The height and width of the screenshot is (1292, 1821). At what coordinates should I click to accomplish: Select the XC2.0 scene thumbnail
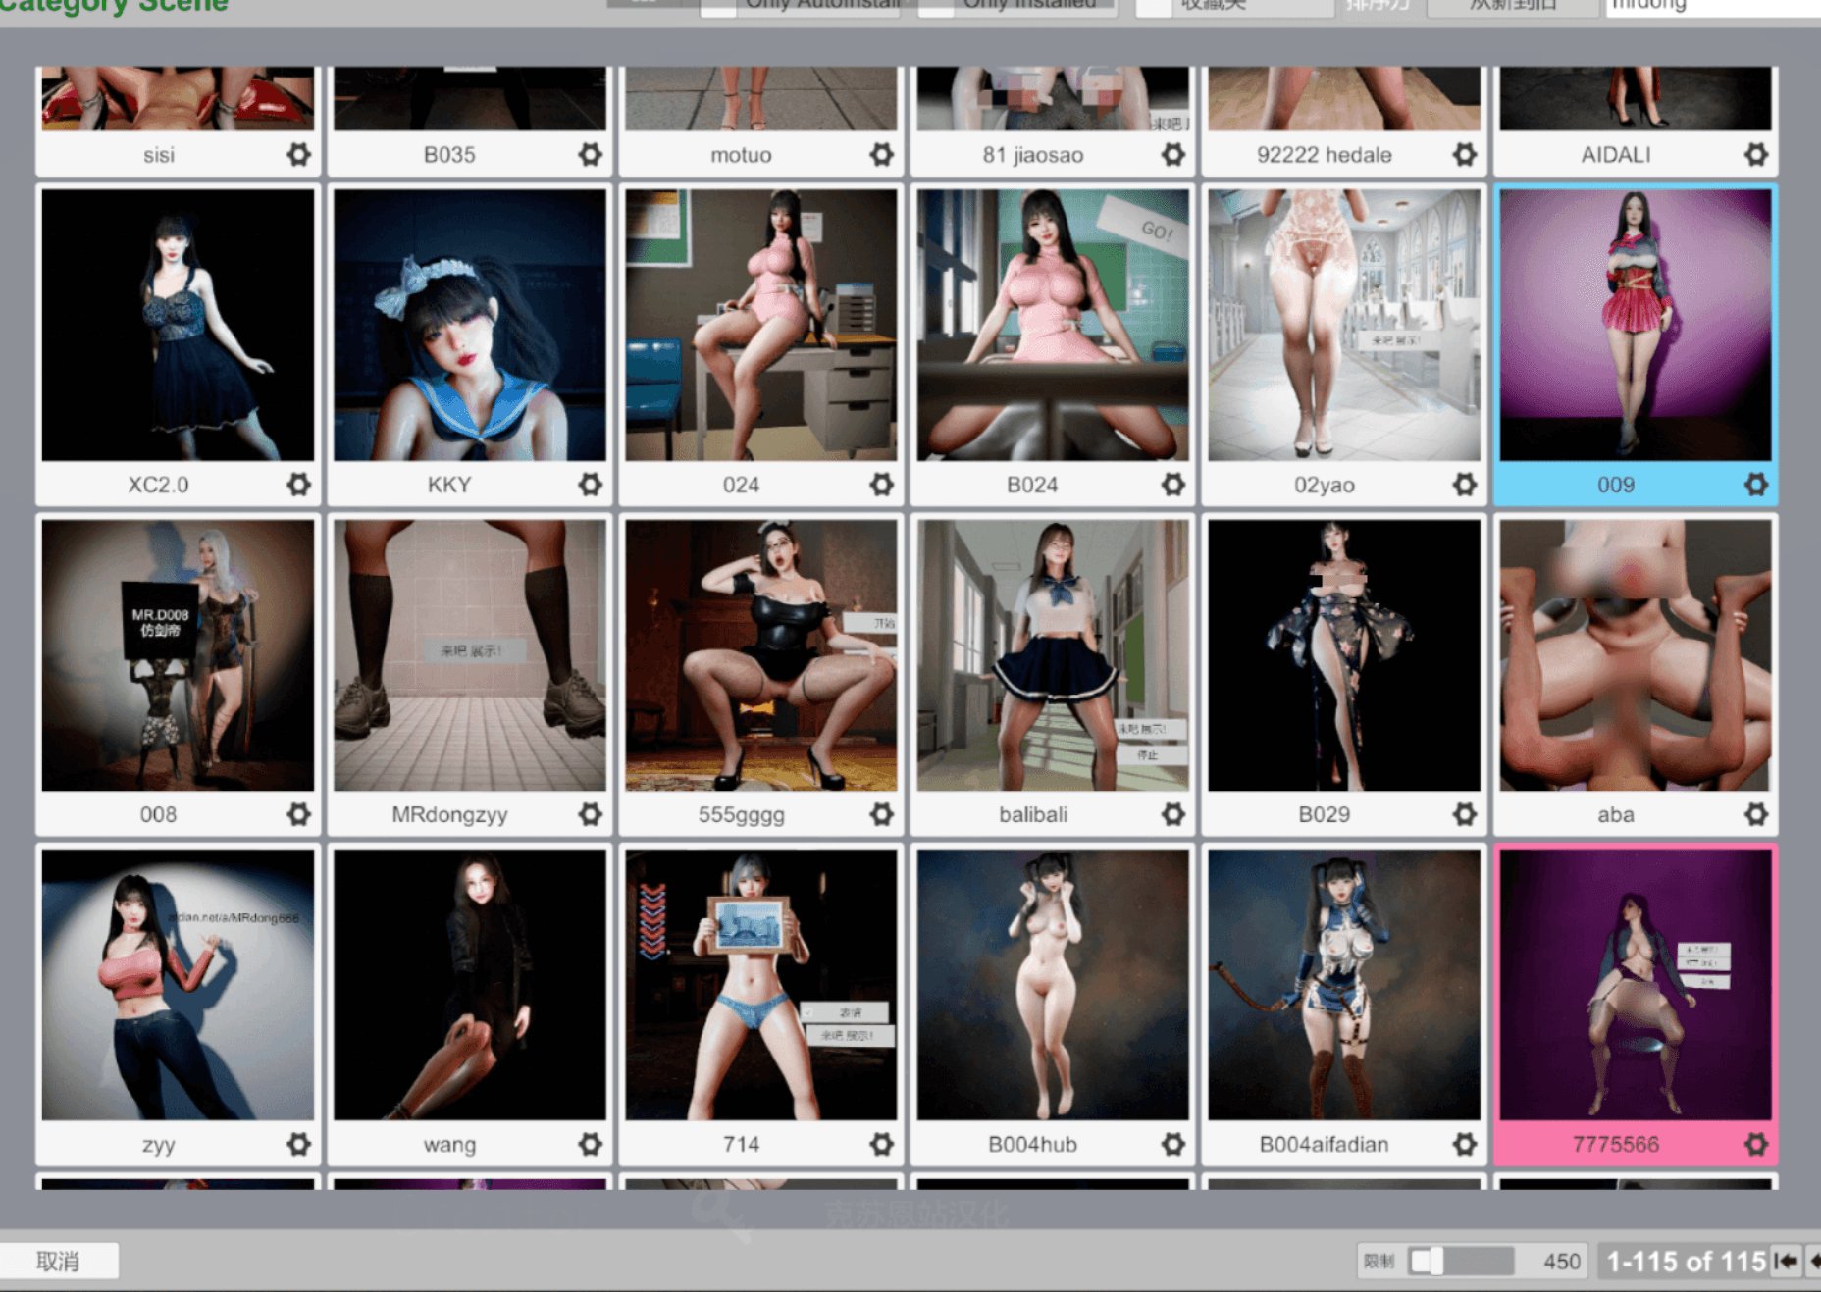click(178, 325)
